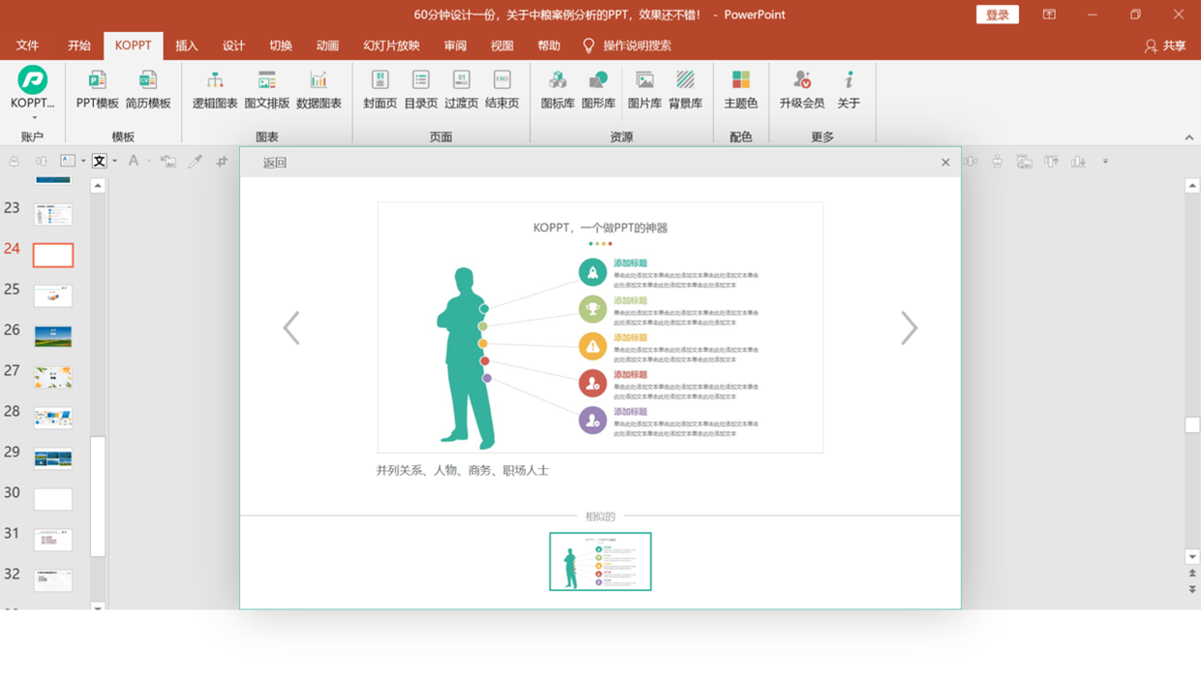Image resolution: width=1201 pixels, height=682 pixels.
Task: Expand the text box dropdown arrow
Action: 83,162
